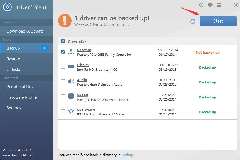
Task: Open Hardware Profile section
Action: click(26, 97)
